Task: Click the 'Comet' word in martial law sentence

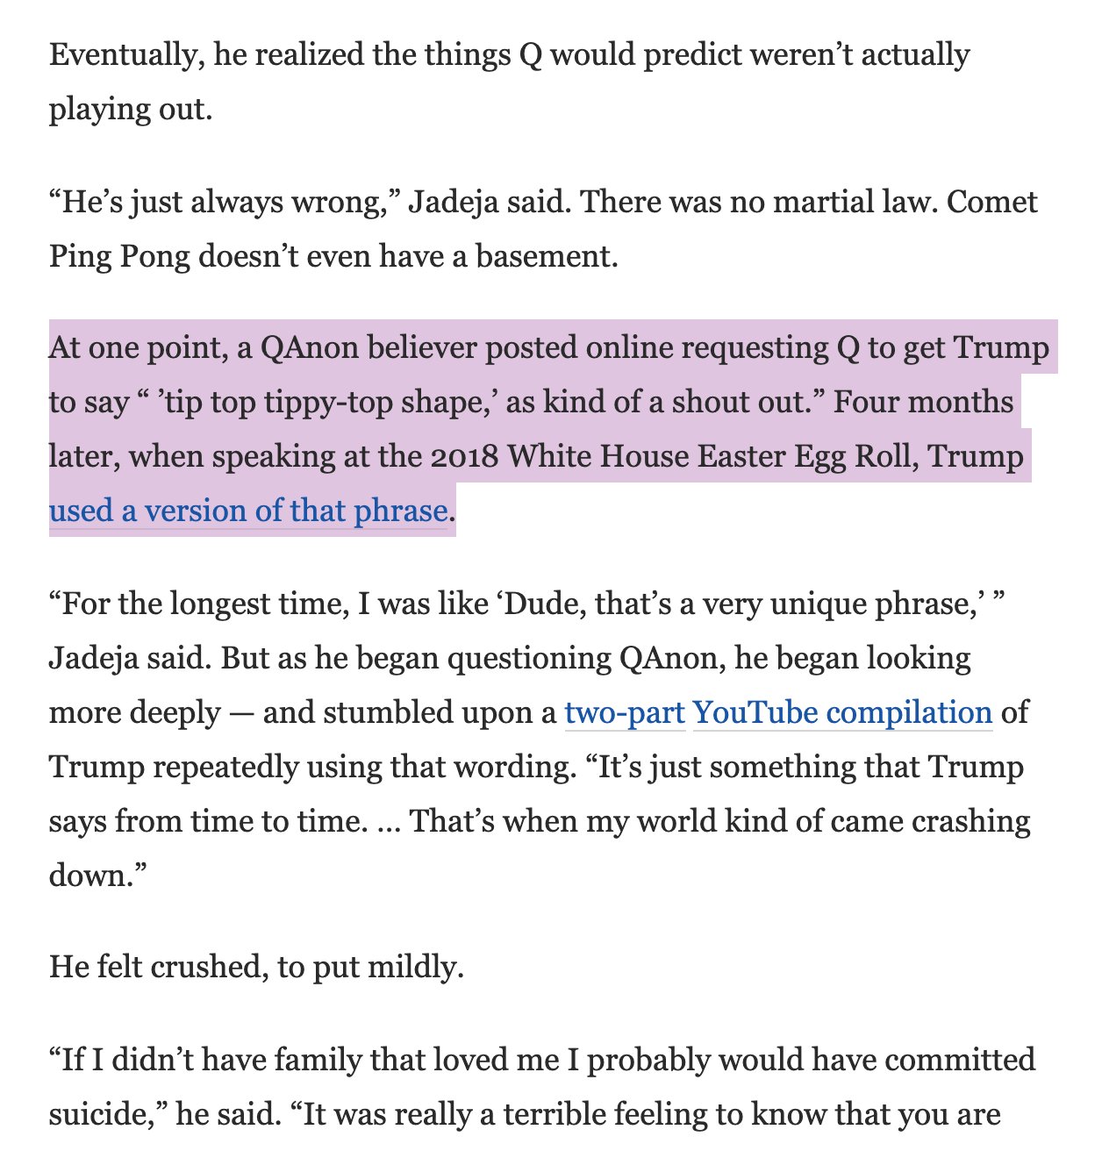Action: [992, 203]
